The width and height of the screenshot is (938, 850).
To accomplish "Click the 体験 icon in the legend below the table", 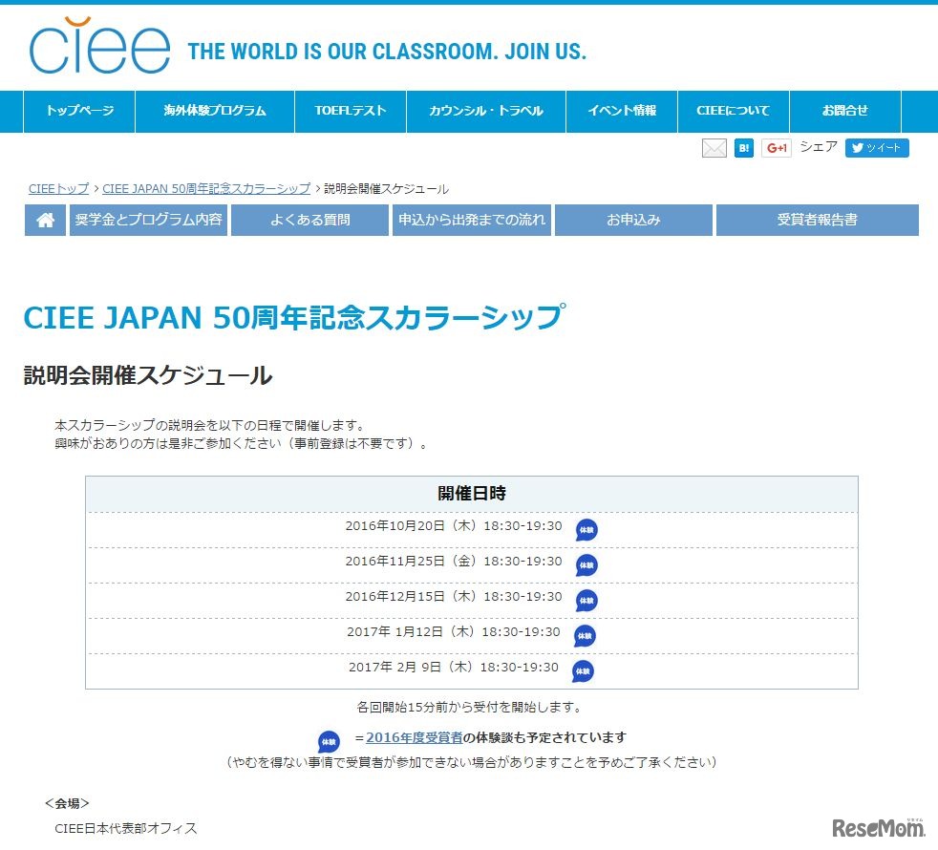I will [x=328, y=740].
